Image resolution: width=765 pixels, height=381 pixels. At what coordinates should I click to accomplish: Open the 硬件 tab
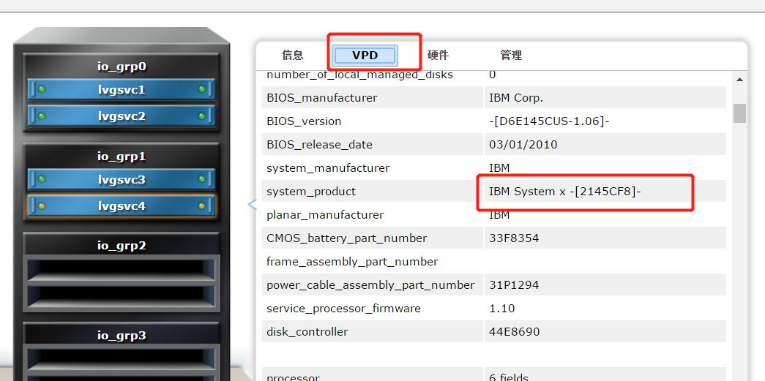pos(438,55)
